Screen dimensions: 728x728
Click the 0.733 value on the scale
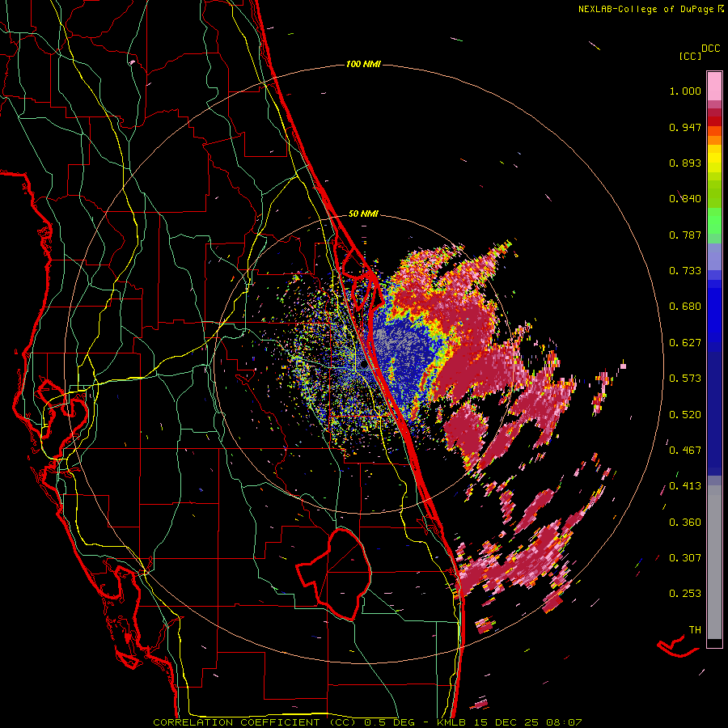pos(685,271)
